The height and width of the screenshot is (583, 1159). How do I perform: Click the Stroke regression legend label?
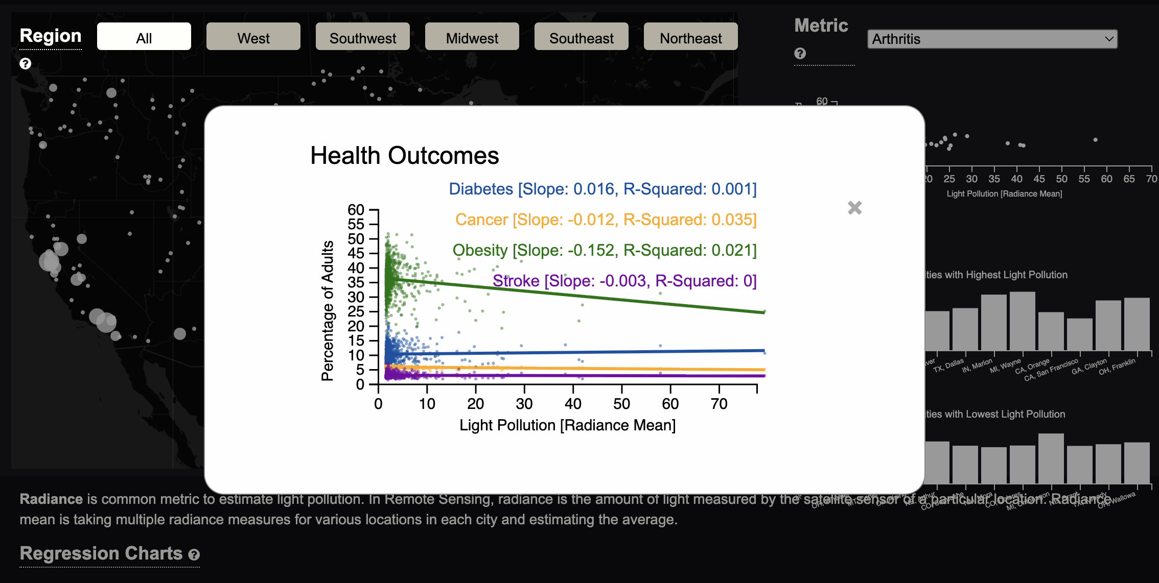click(x=624, y=281)
